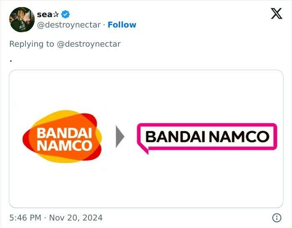Click the old orange Bandai Namco logo

[x=63, y=137]
